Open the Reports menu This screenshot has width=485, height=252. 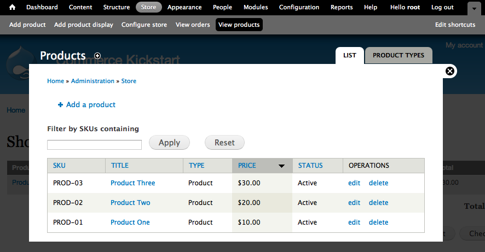tap(342, 7)
